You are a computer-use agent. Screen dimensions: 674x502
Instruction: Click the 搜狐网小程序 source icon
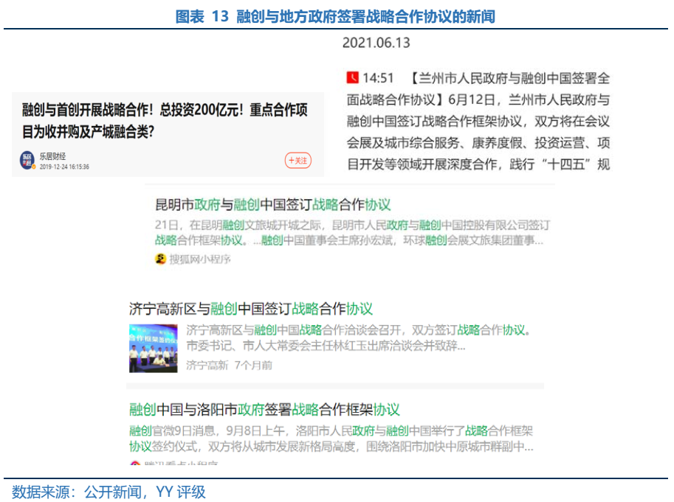(160, 259)
